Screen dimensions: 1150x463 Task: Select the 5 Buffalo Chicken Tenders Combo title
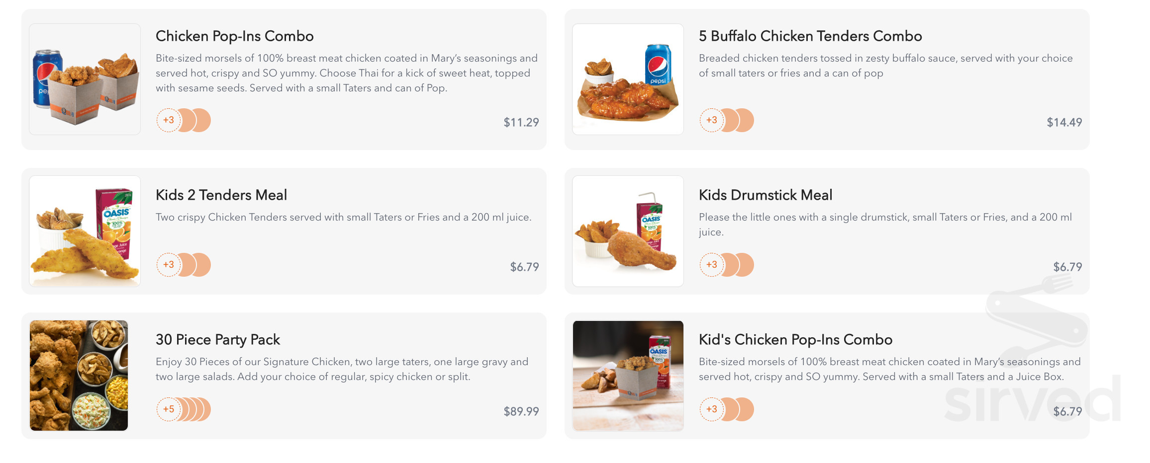pyautogui.click(x=810, y=36)
